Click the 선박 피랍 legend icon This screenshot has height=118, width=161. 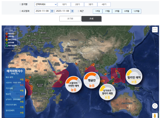click(x=7, y=36)
